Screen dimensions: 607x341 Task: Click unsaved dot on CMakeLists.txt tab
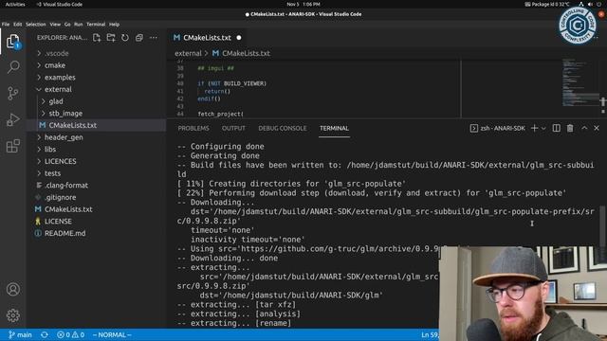tap(239, 38)
